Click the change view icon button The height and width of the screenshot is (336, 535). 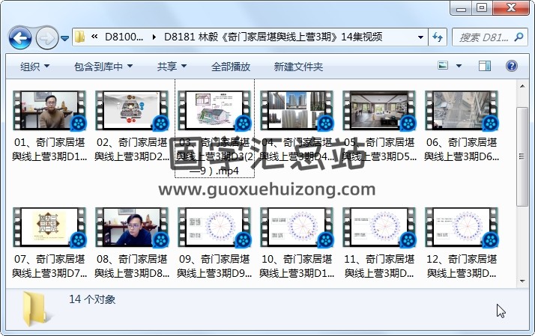[x=443, y=66]
